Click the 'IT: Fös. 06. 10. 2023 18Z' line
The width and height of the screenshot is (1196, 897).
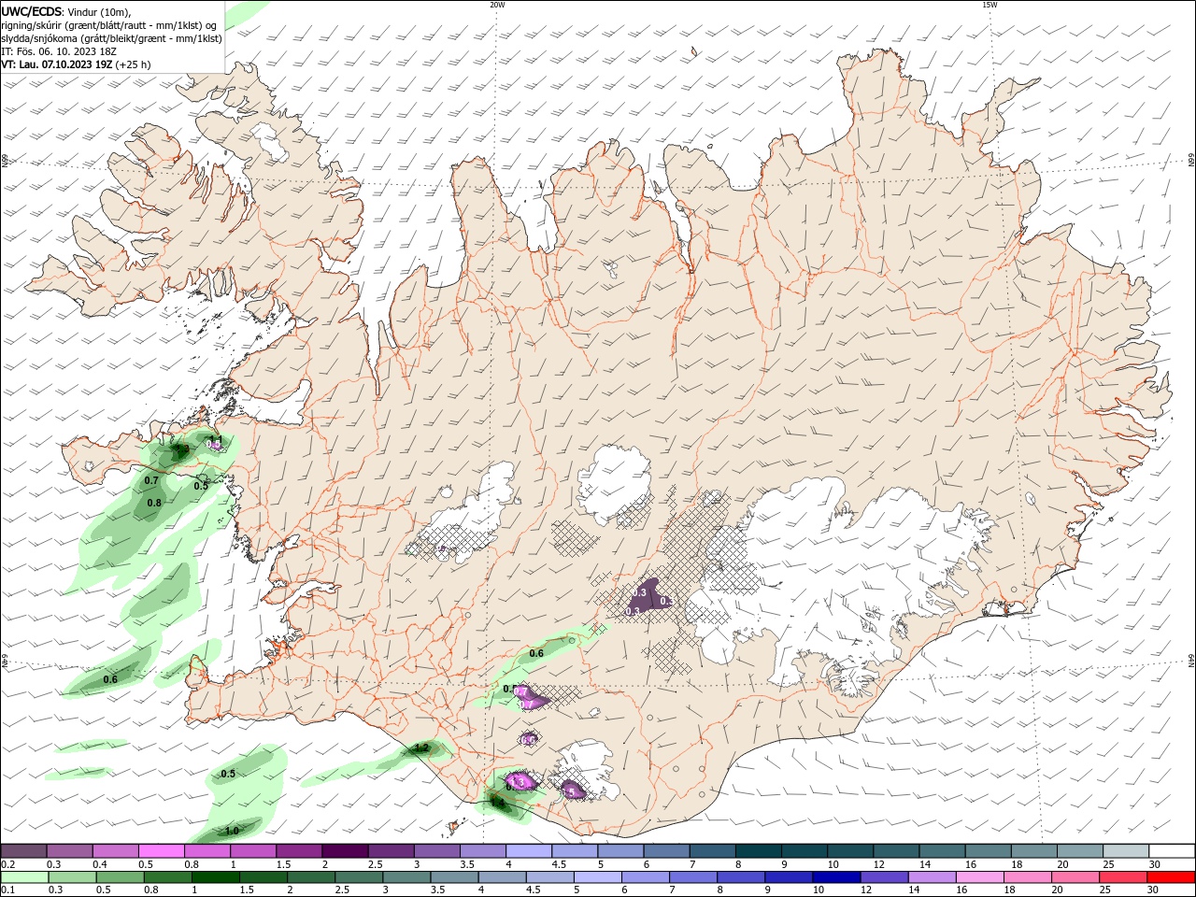[58, 51]
